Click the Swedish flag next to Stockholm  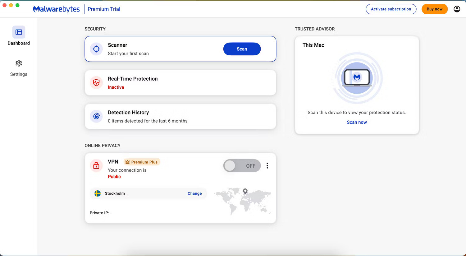coord(97,193)
